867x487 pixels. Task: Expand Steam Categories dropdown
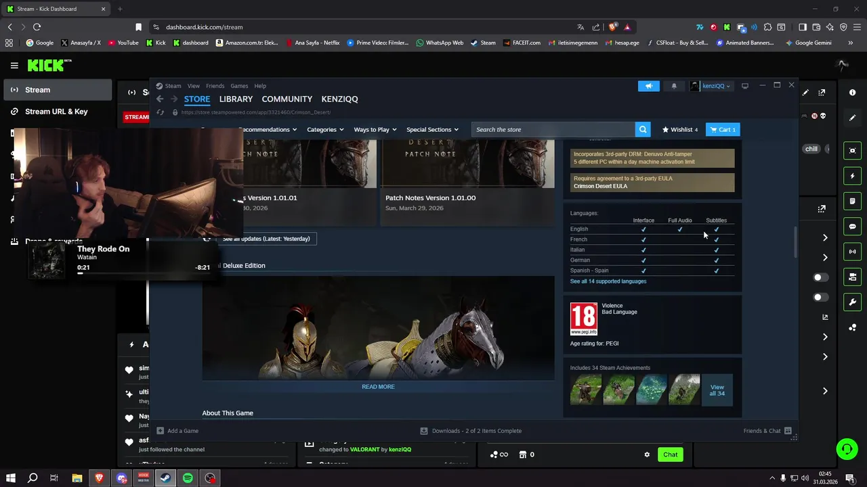pos(325,129)
